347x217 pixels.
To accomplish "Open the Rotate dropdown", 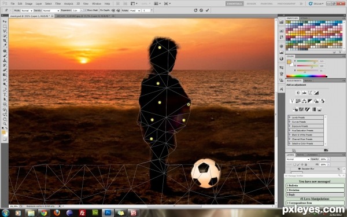I will pos(135,10).
